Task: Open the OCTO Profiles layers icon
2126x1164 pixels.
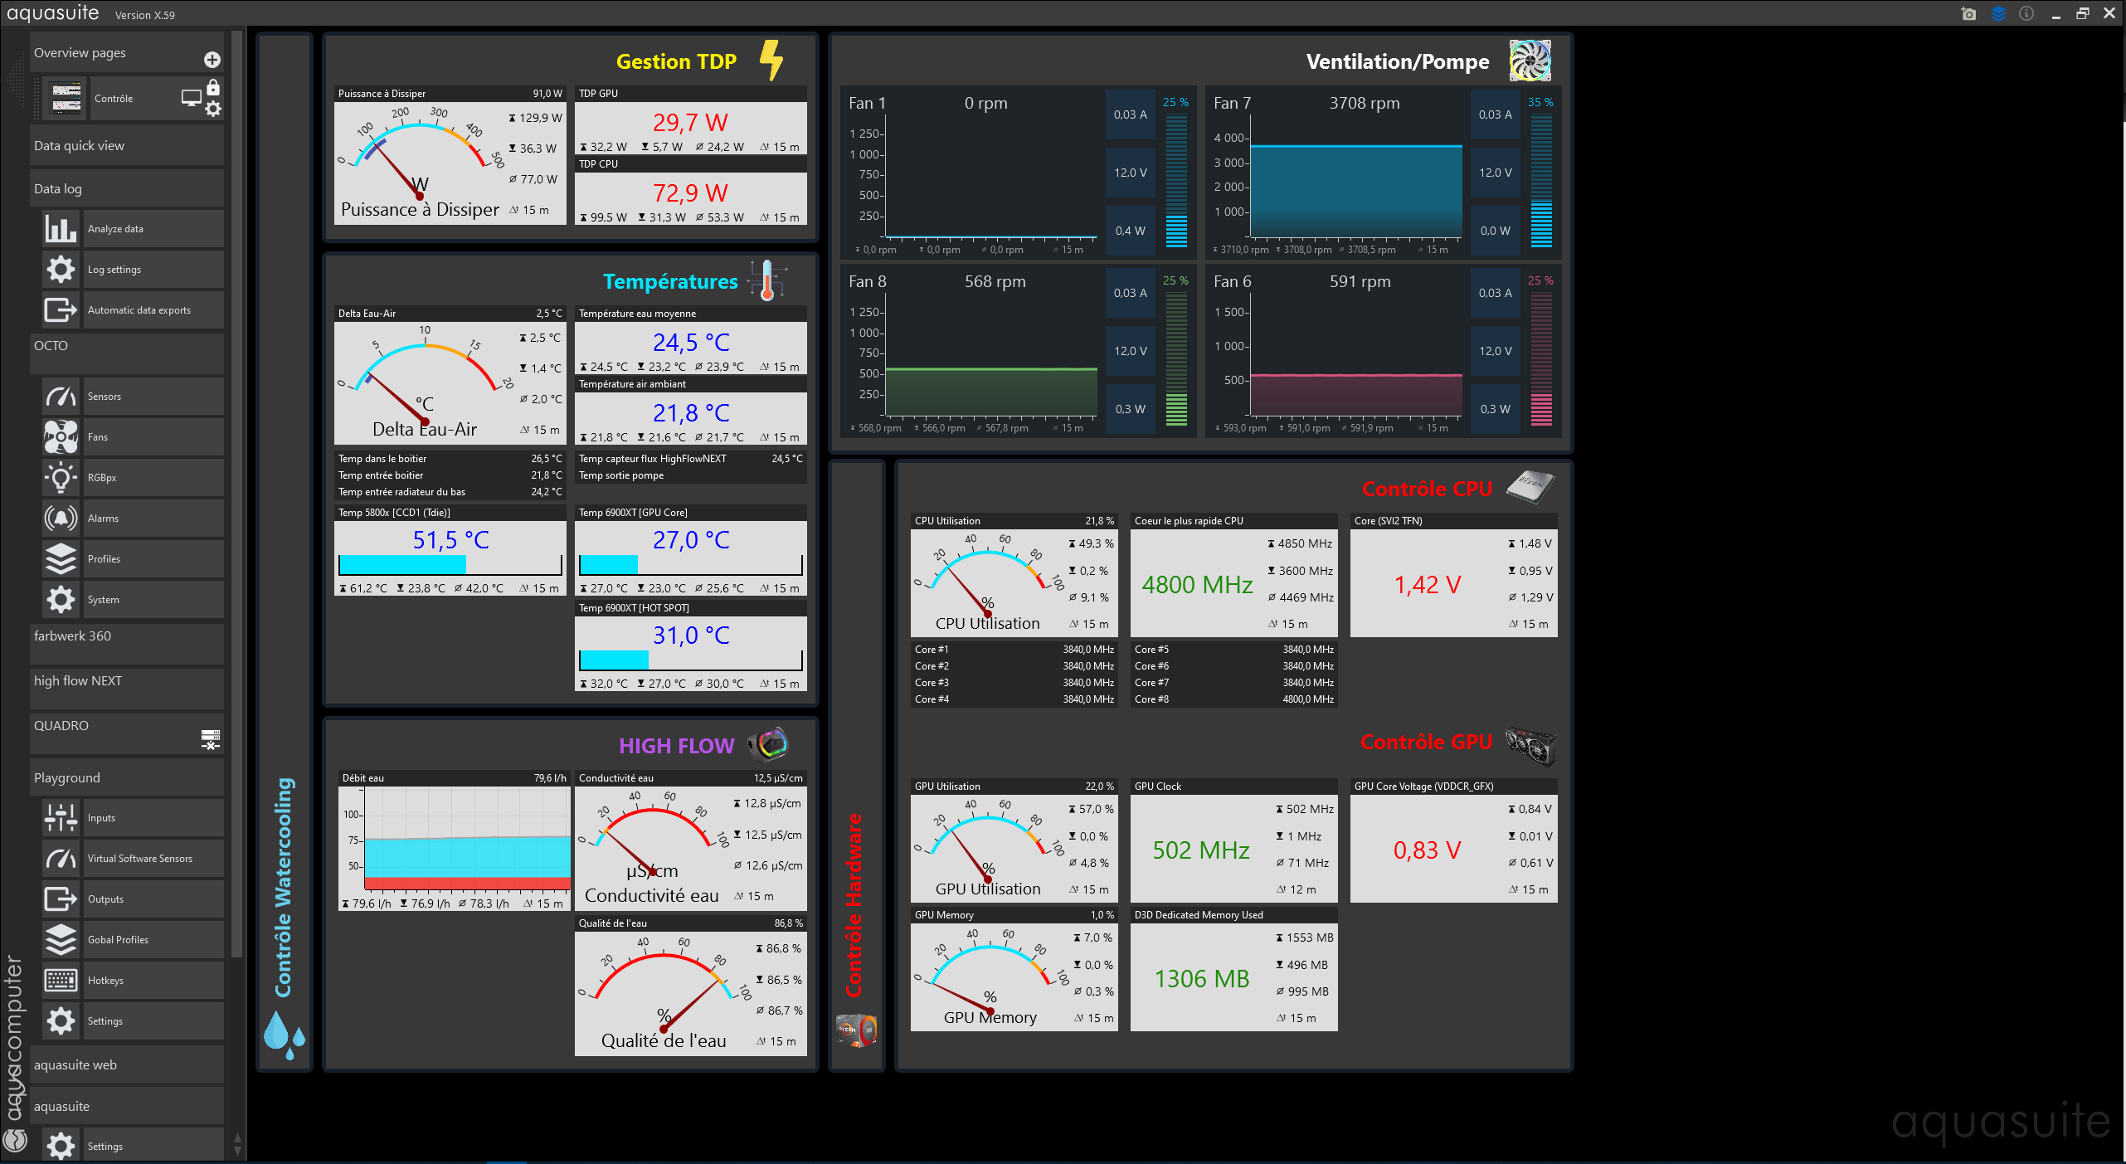Action: pyautogui.click(x=61, y=558)
